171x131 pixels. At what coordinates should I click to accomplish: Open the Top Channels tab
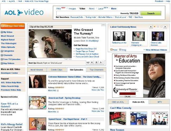[x=96, y=70]
